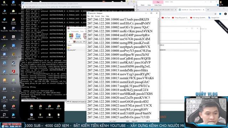Click line with port 10025

118,117
